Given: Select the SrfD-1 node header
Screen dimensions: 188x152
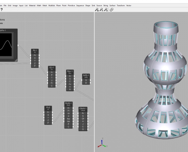Looking at the screenshot, I should [x=86, y=76].
